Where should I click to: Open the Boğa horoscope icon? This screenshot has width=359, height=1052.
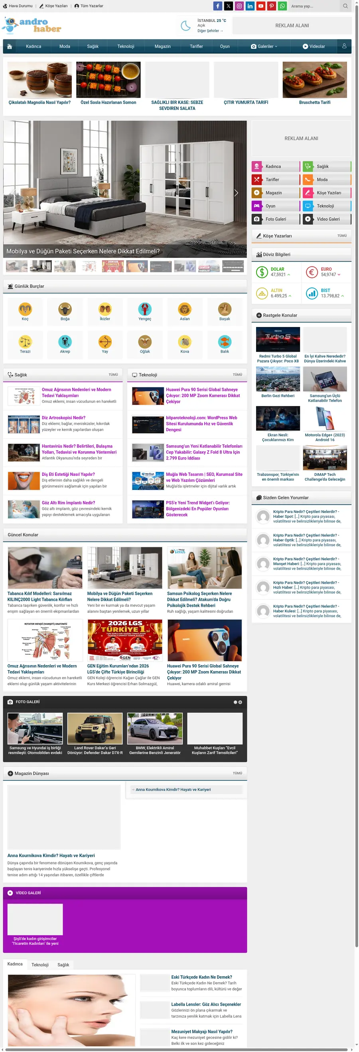pos(65,309)
